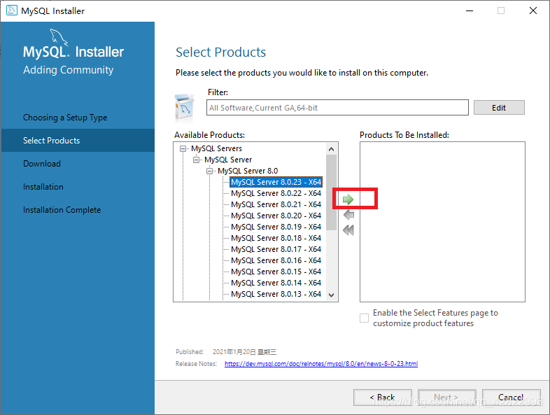Collapse the MySQL Server tree node
Viewport: 550px width, 415px height.
[x=196, y=160]
